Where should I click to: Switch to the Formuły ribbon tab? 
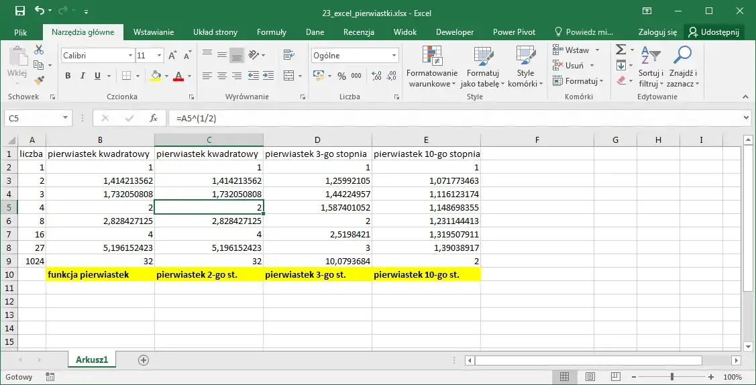271,32
